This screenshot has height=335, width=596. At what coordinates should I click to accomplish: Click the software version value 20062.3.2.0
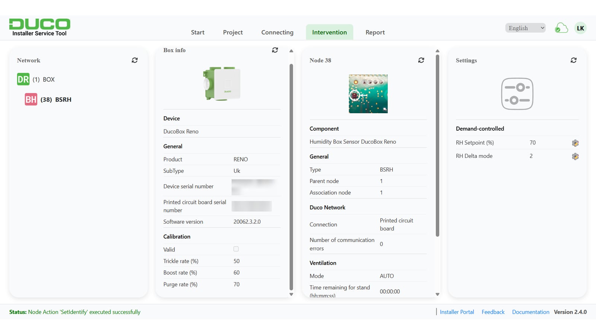pyautogui.click(x=247, y=221)
